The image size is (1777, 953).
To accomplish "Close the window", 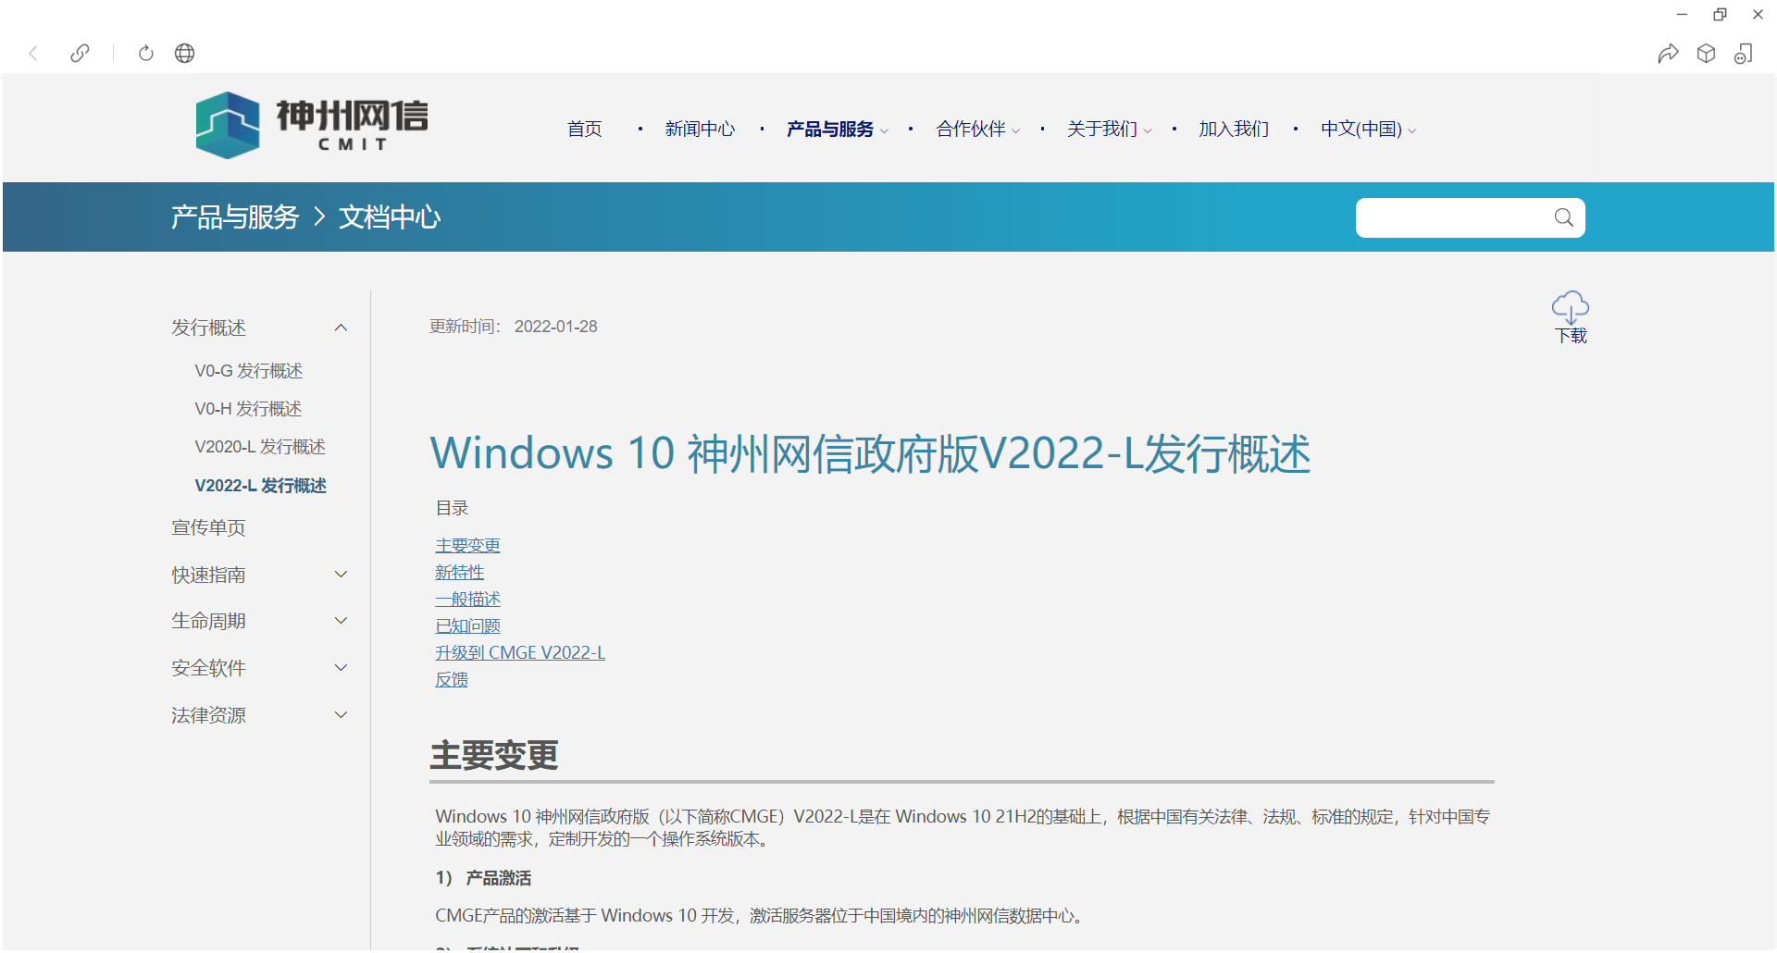I will pyautogui.click(x=1758, y=15).
